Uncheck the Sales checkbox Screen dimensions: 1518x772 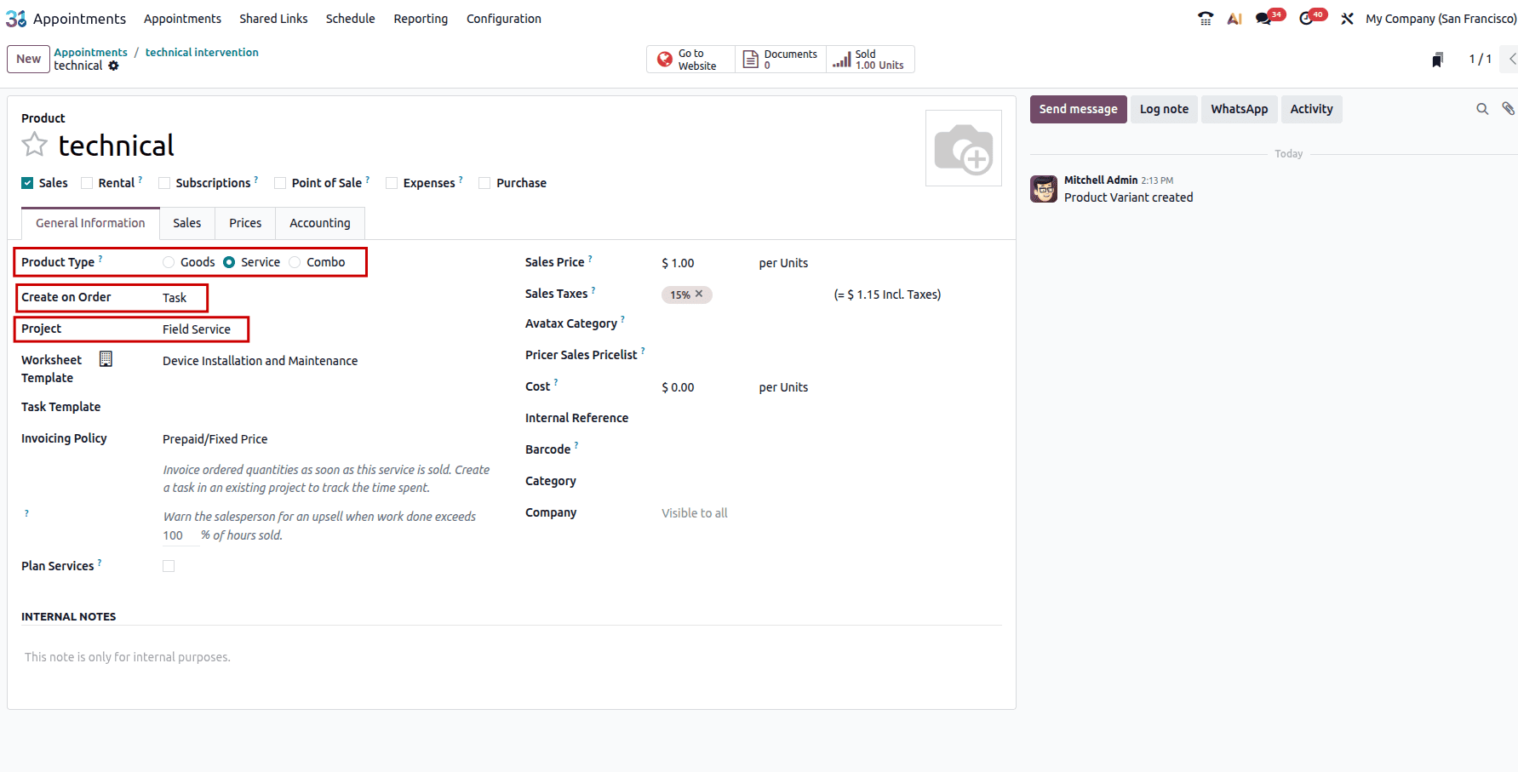pyautogui.click(x=27, y=183)
